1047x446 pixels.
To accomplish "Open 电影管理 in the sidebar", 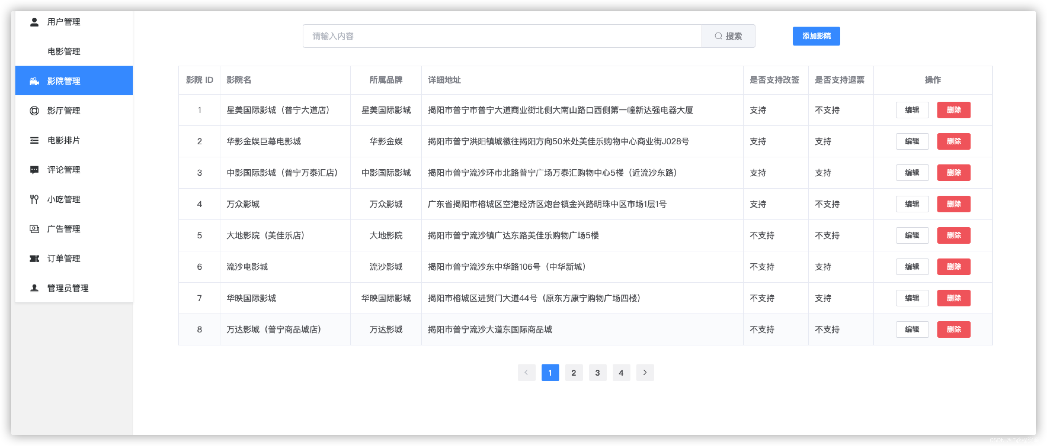I will pos(74,51).
